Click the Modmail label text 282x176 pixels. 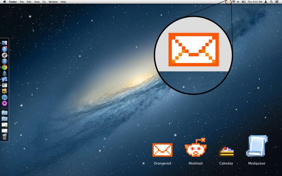pos(196,163)
